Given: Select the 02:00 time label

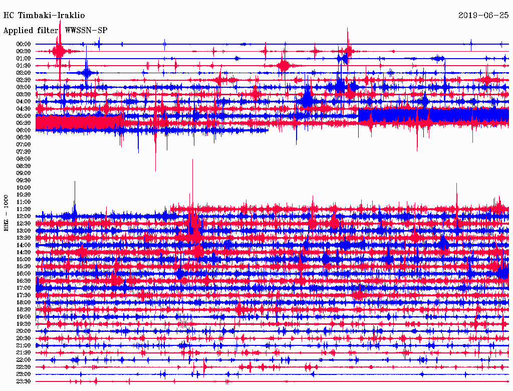Looking at the screenshot, I should (24, 73).
